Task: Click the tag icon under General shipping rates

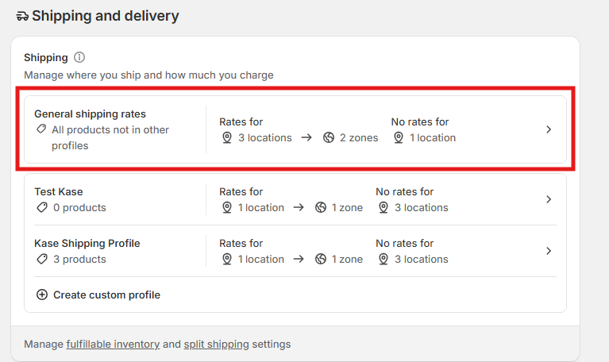Action: 41,129
